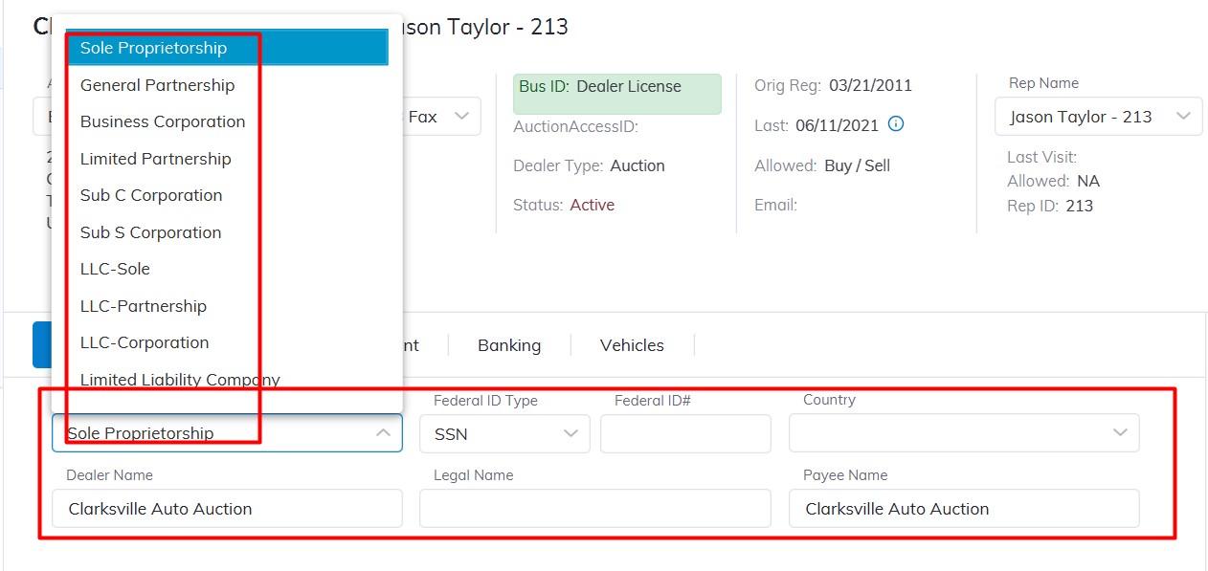
Task: Collapse the Sole Proprietorship combo box
Action: tap(383, 433)
